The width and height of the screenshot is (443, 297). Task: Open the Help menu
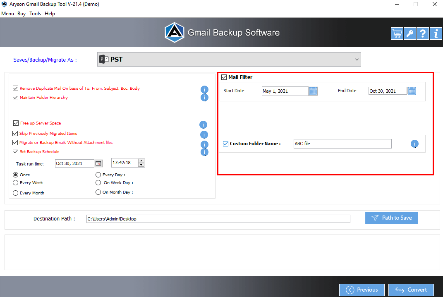tap(50, 14)
